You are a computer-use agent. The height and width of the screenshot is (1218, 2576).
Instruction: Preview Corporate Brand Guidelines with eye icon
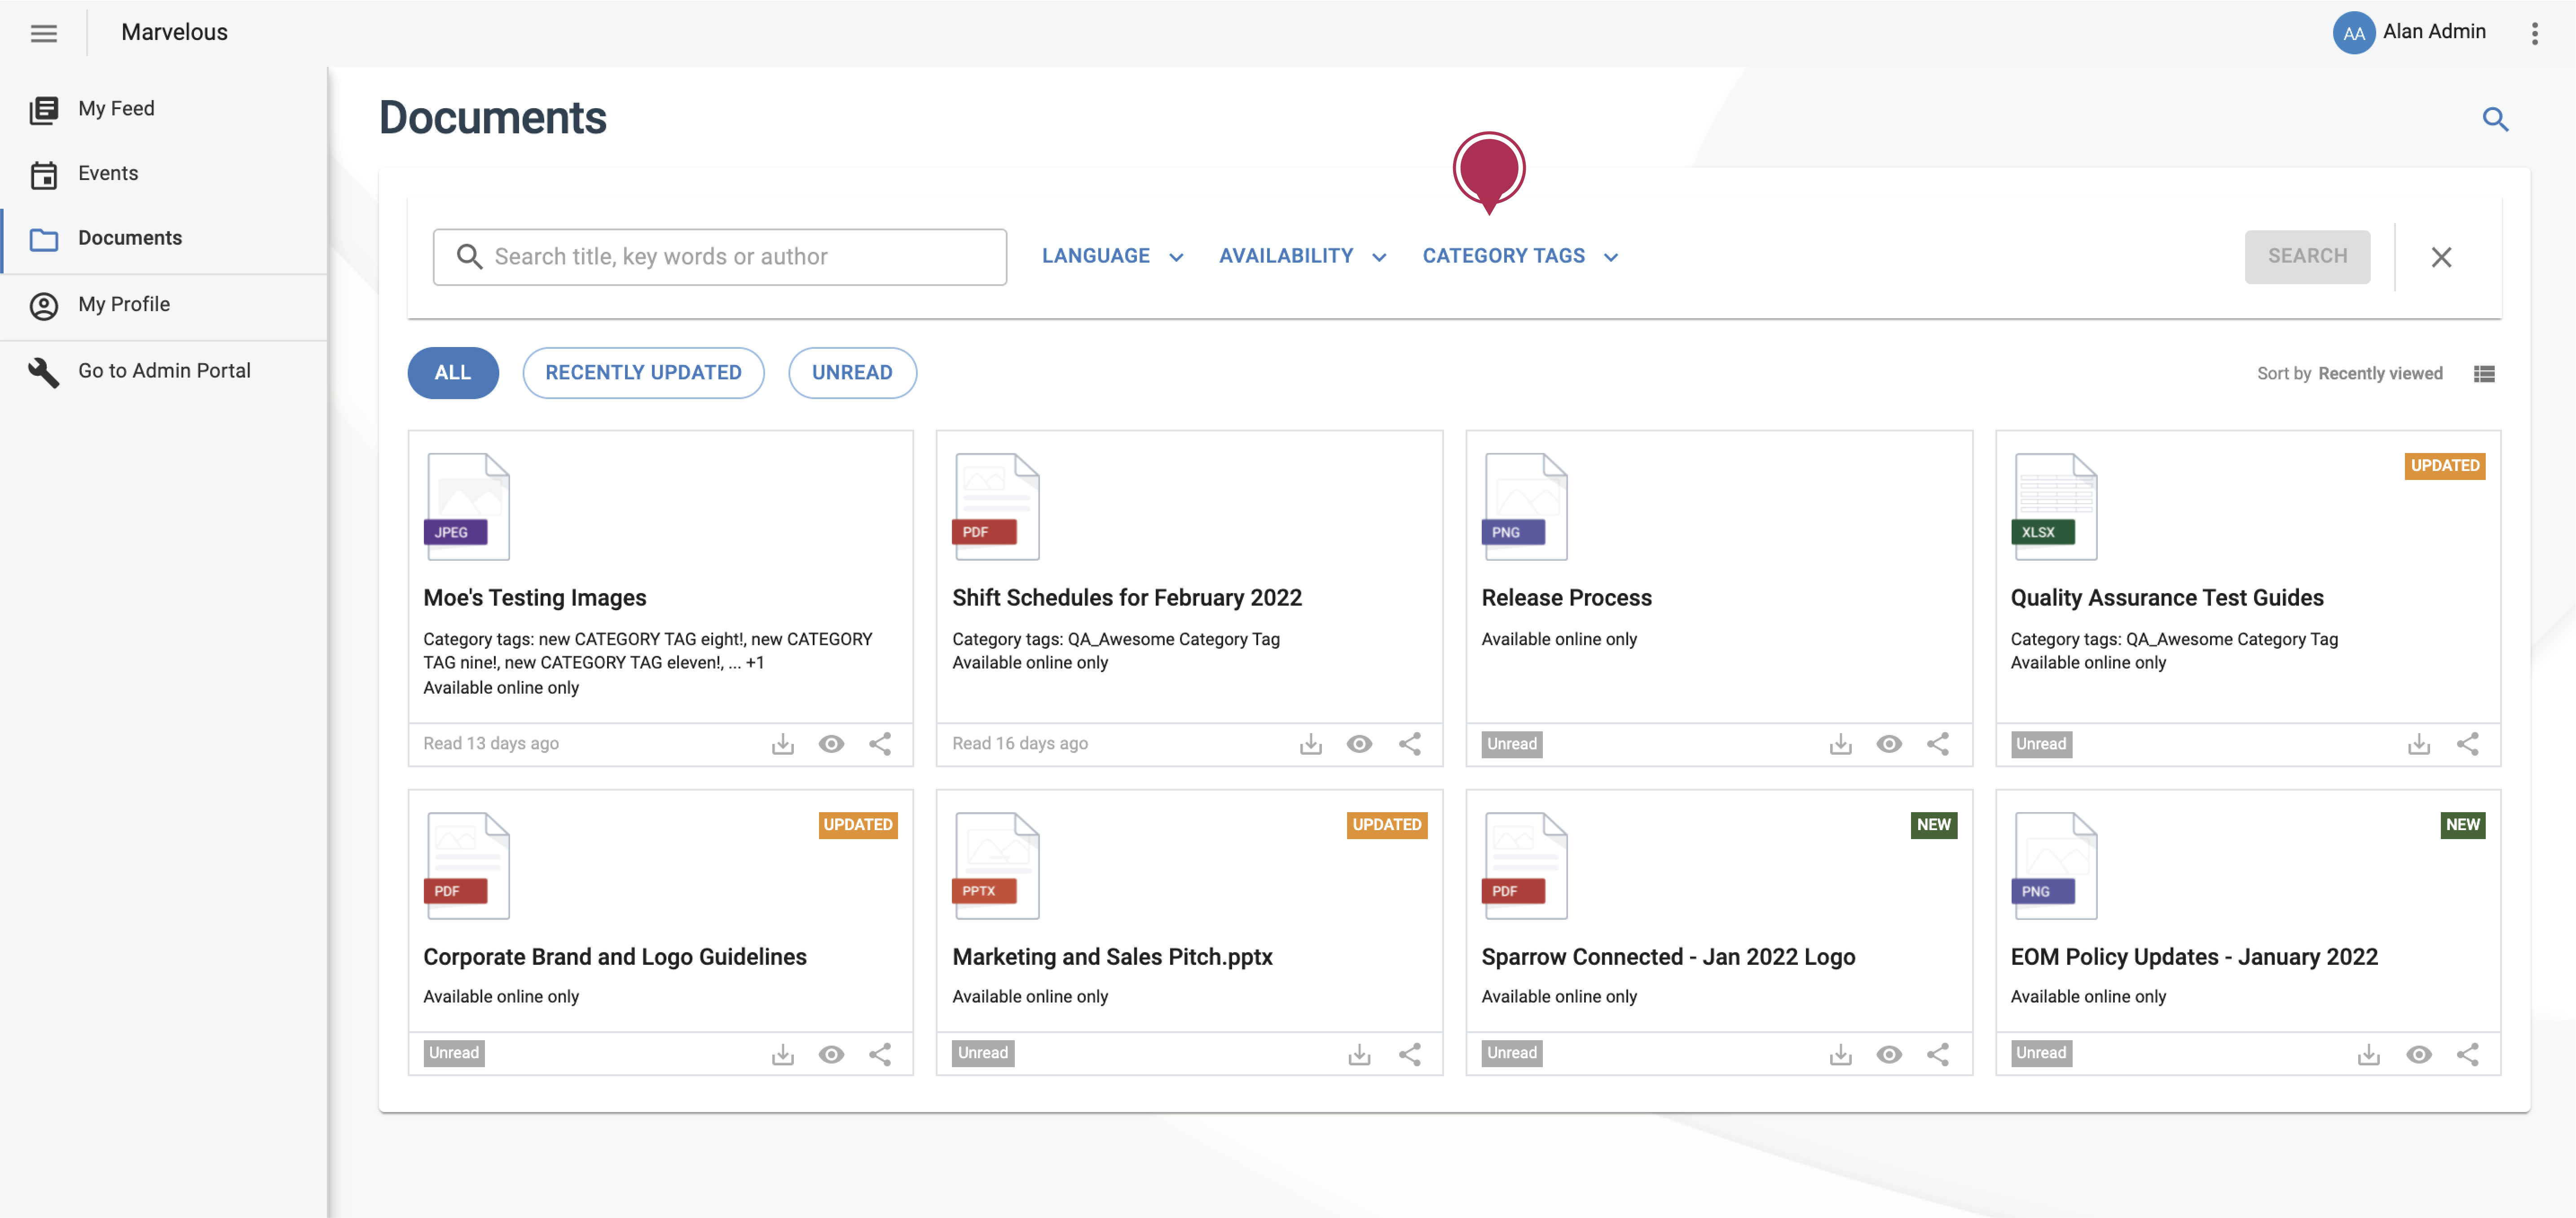[832, 1054]
